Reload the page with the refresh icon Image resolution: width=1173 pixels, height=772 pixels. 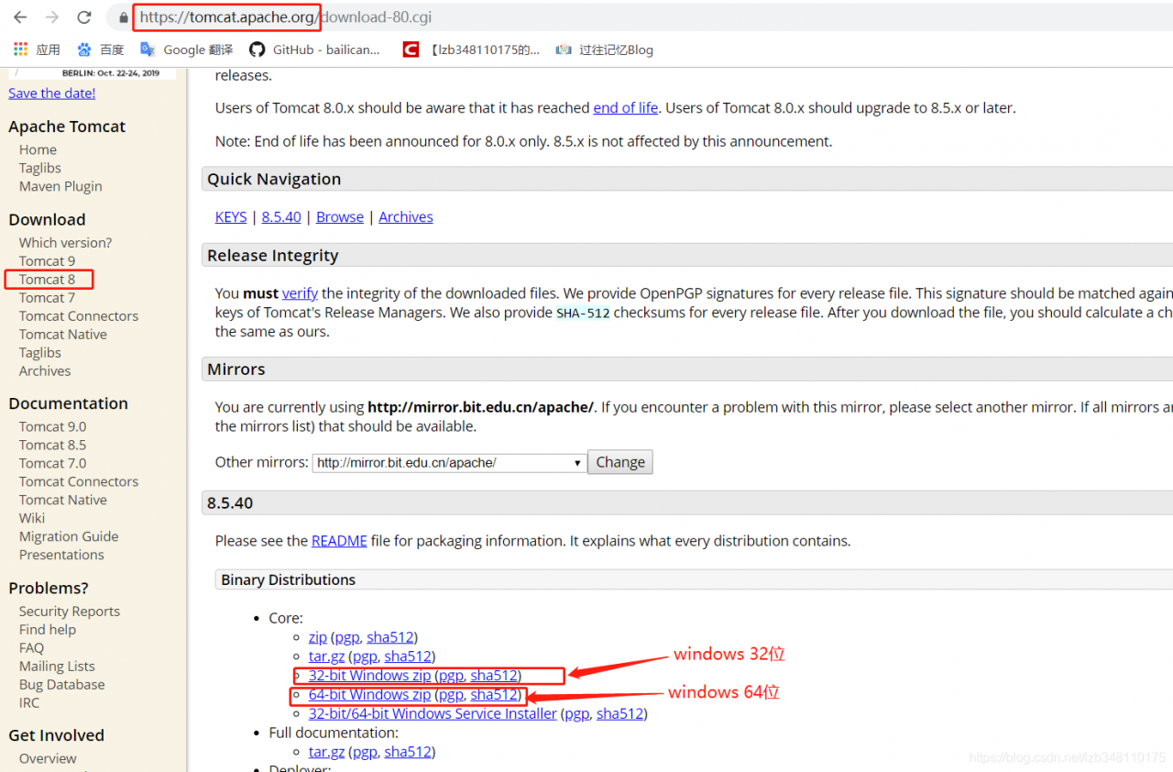84,17
